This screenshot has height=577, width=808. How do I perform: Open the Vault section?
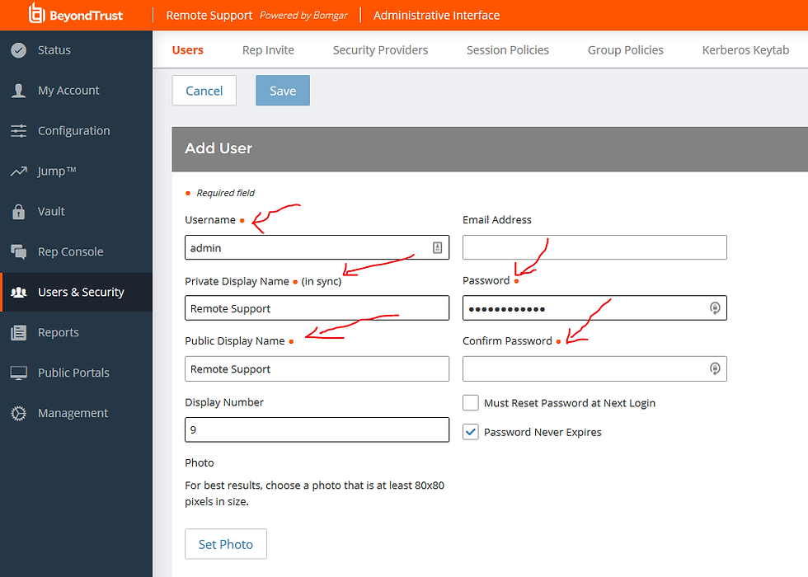point(76,211)
